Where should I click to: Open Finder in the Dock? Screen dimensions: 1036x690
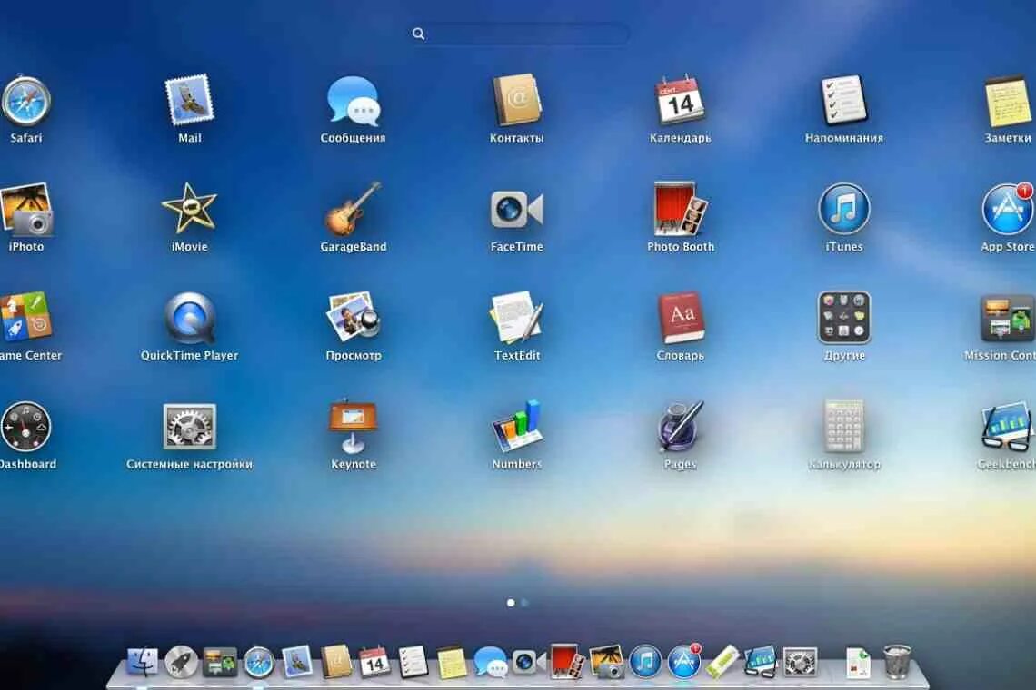142,662
